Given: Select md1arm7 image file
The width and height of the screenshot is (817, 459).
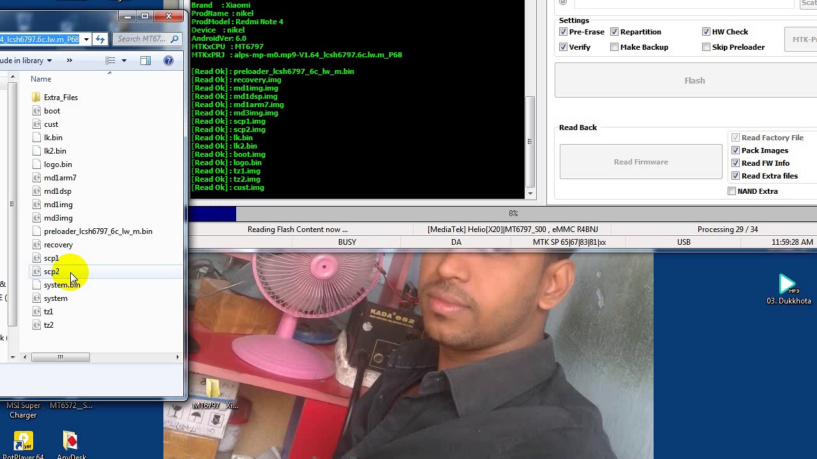Looking at the screenshot, I should (60, 178).
